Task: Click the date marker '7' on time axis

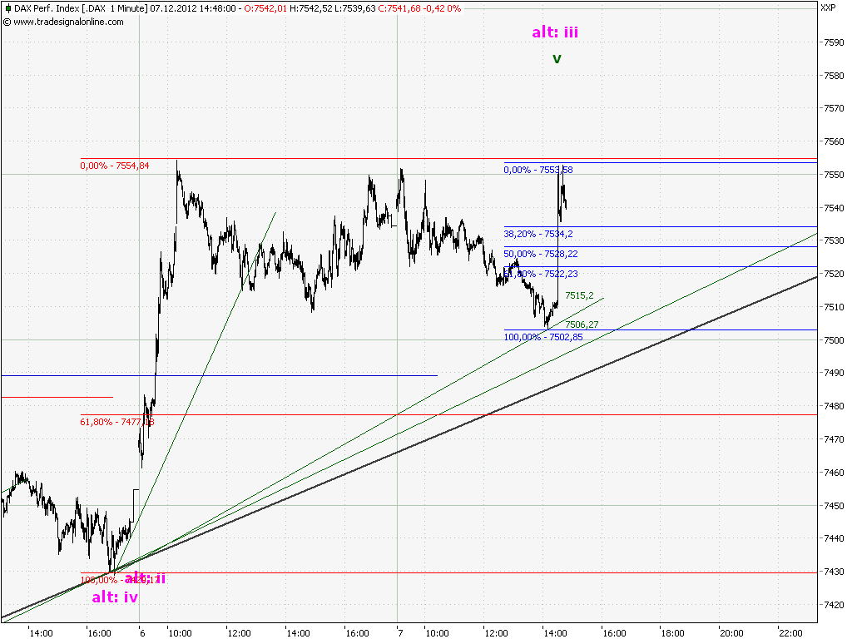Action: [400, 633]
